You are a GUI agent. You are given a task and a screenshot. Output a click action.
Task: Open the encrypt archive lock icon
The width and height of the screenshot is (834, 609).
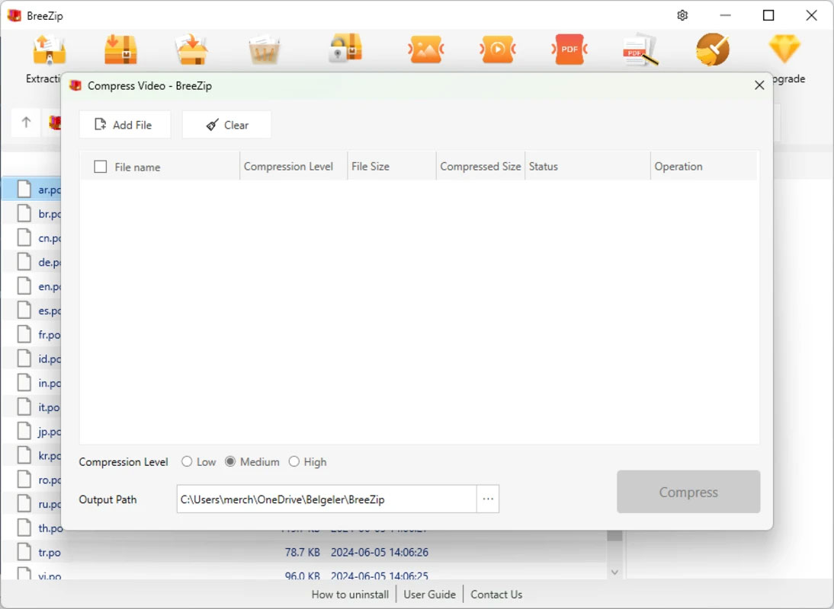(345, 49)
